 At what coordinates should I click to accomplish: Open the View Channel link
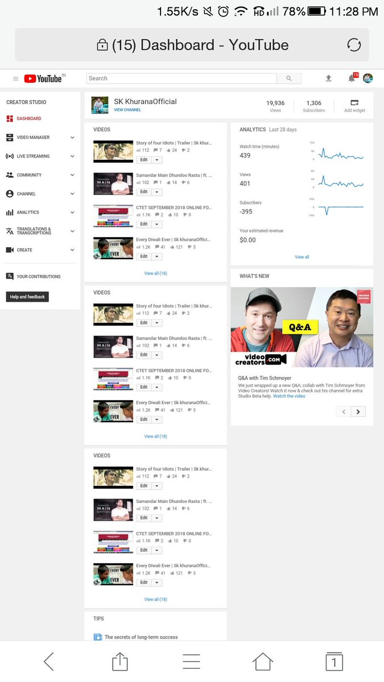click(x=127, y=110)
